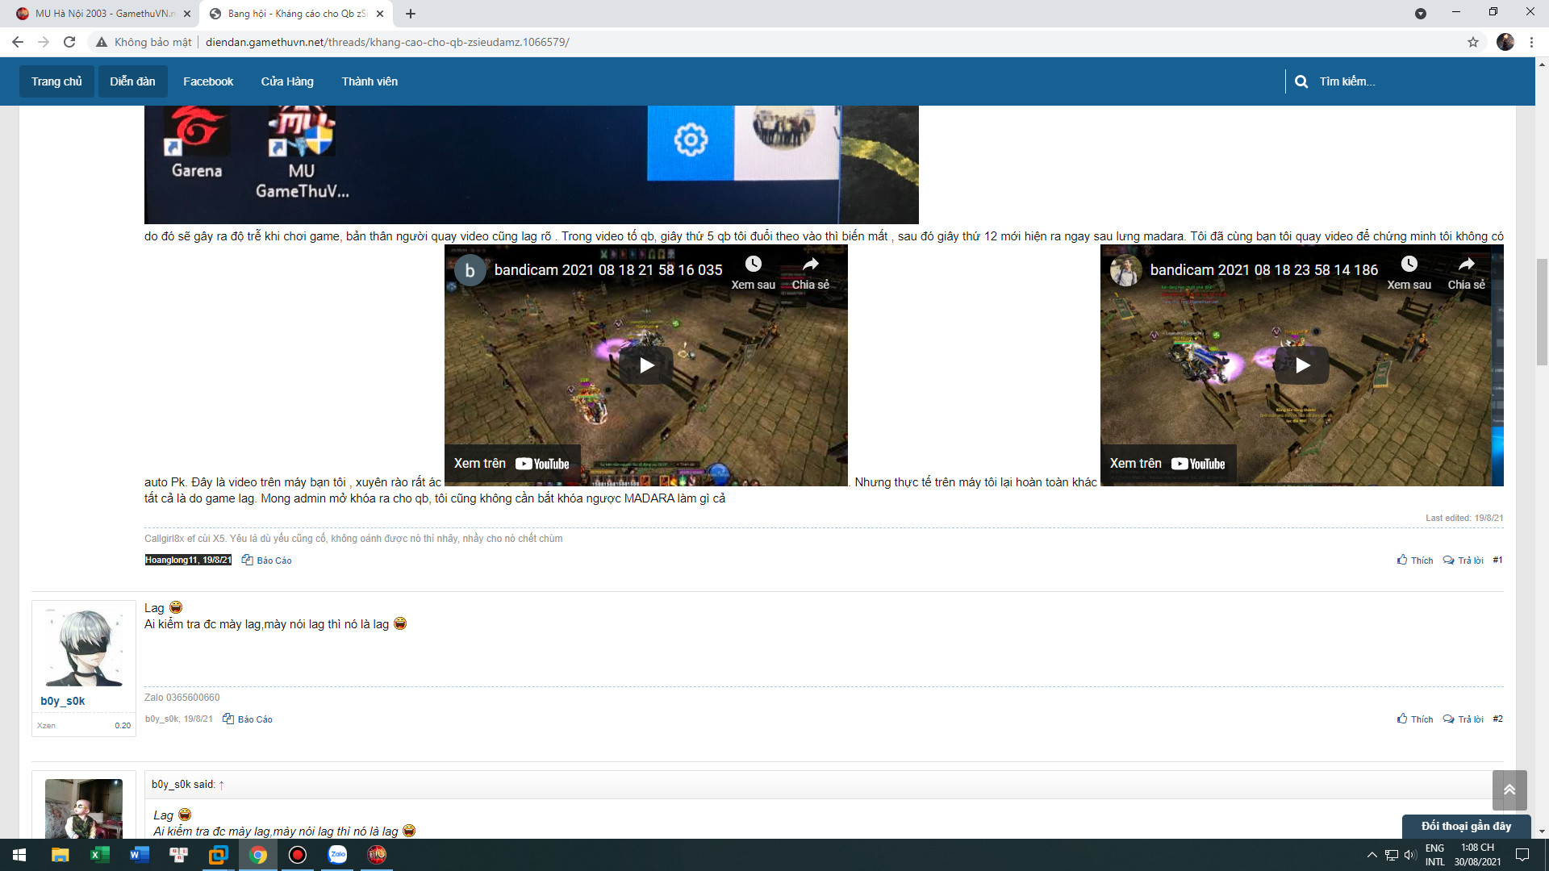1549x871 pixels.
Task: Open Zalo from the taskbar
Action: click(337, 855)
